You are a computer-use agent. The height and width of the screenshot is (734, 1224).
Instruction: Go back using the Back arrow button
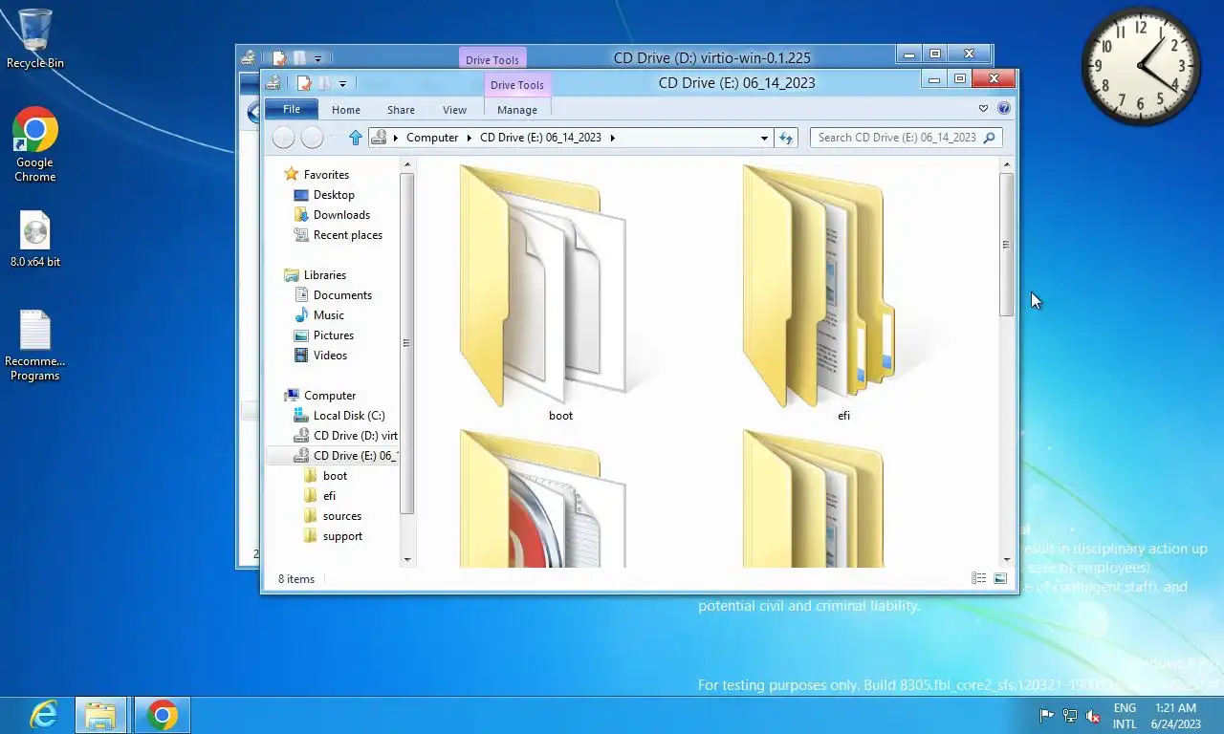pos(283,138)
